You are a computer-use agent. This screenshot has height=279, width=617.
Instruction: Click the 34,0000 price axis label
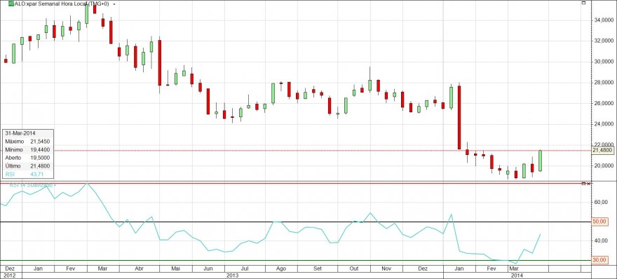pos(604,20)
